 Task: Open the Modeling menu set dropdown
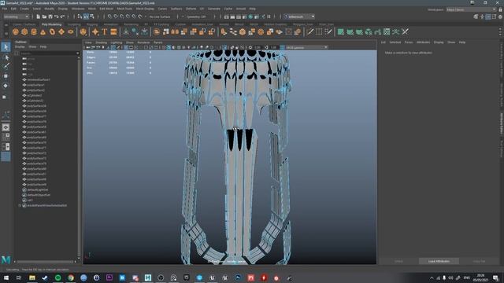point(16,17)
